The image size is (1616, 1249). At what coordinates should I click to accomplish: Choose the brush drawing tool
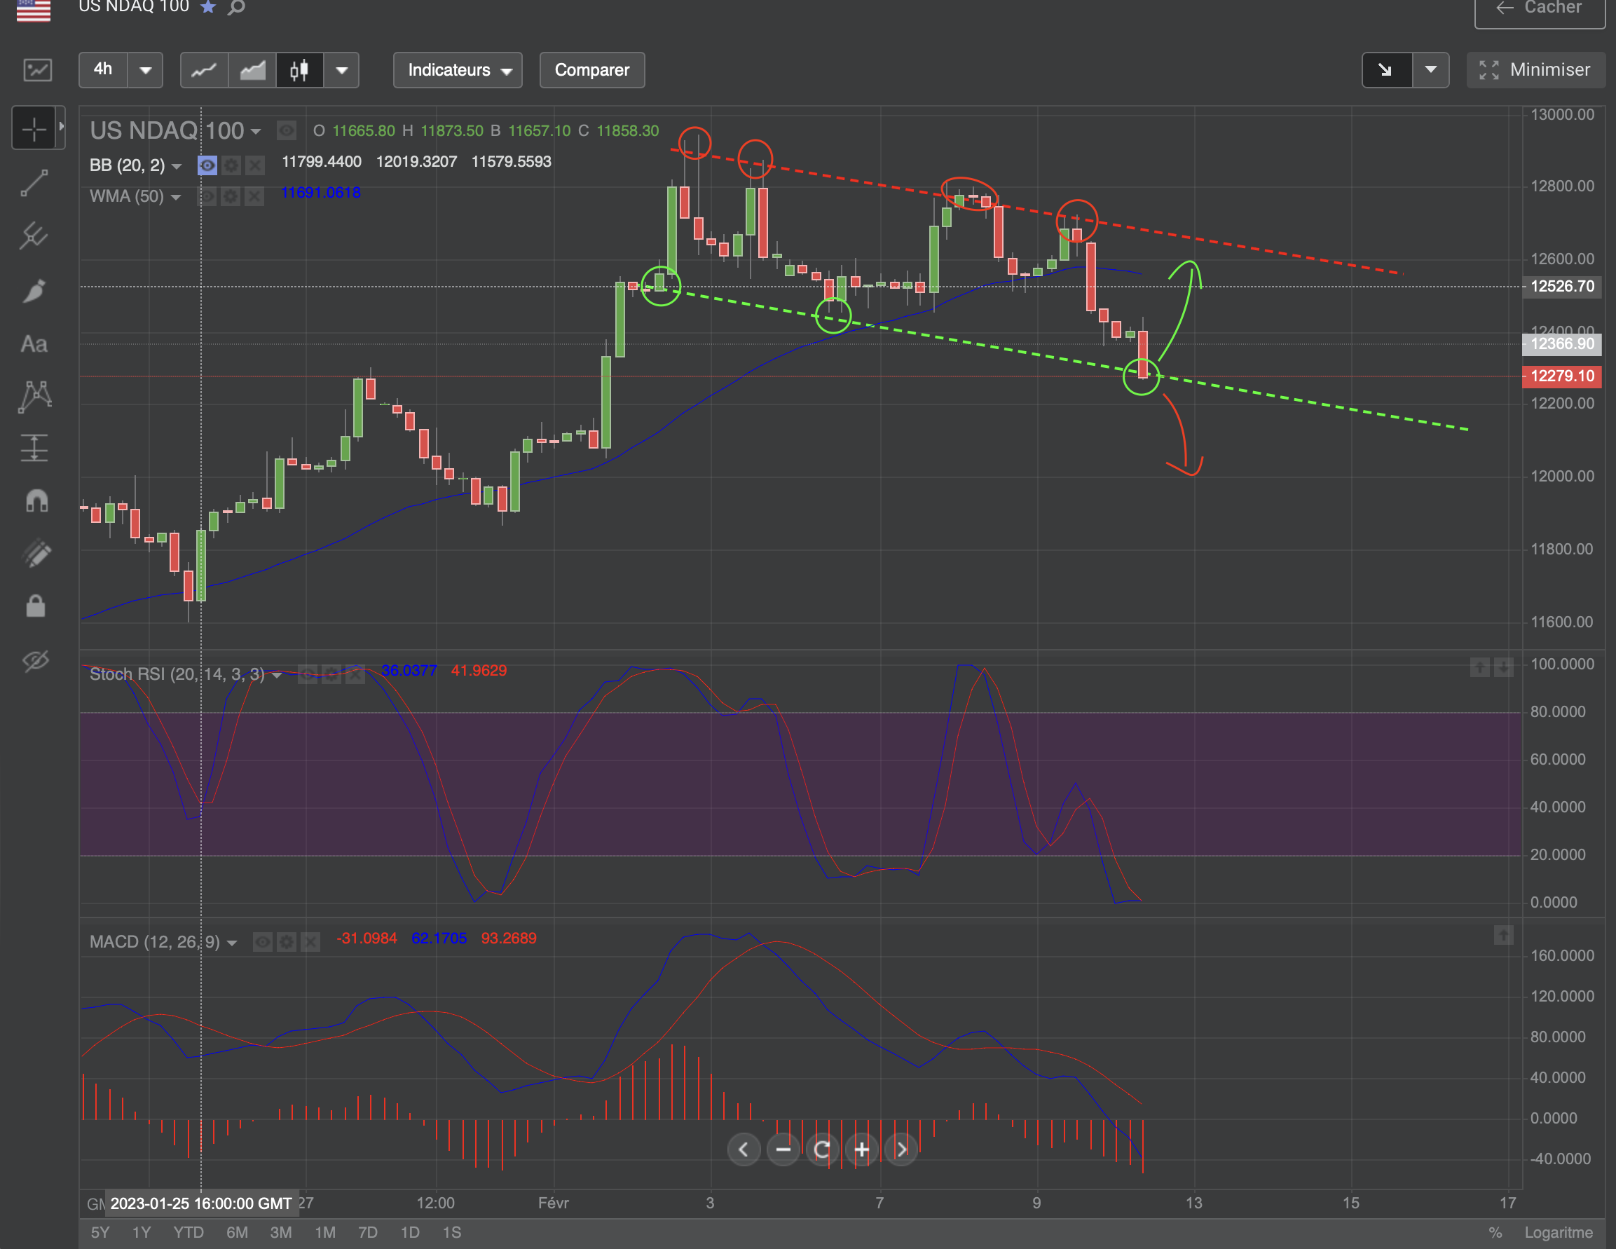34,291
